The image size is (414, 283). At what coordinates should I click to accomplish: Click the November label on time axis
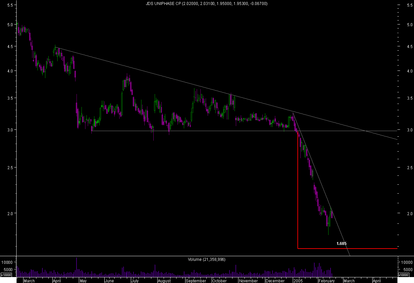[x=248, y=281]
